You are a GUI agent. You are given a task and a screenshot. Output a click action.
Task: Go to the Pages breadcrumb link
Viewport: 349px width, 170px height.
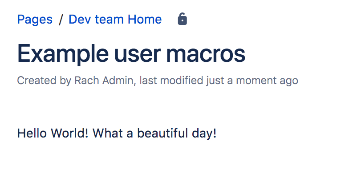pyautogui.click(x=35, y=20)
